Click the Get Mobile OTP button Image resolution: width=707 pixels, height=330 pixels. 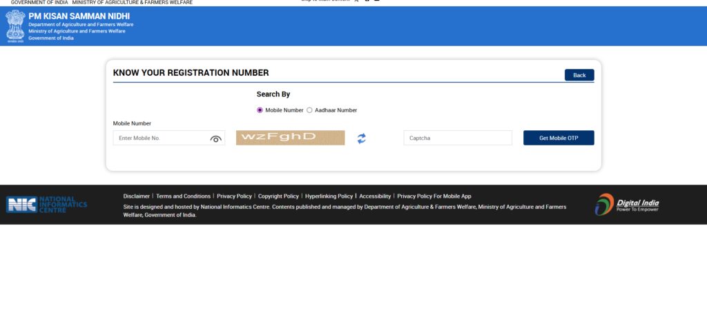(559, 138)
